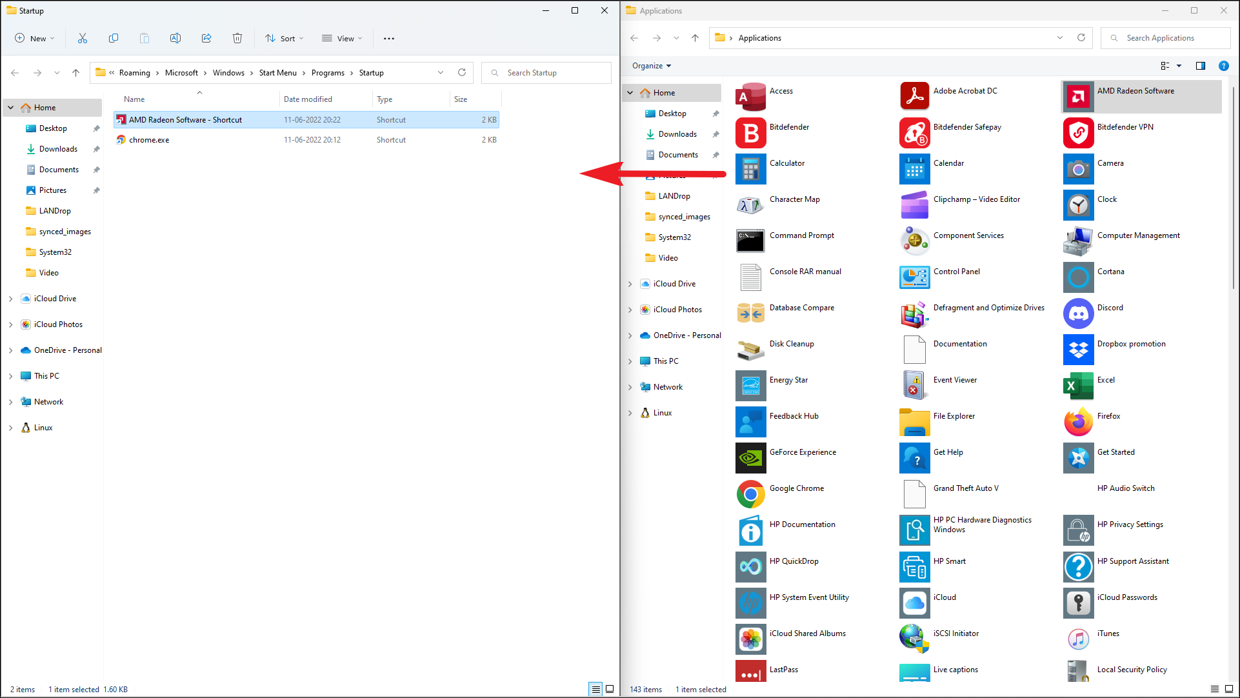Switch Startup window to details view
Image resolution: width=1240 pixels, height=698 pixels.
[x=596, y=689]
